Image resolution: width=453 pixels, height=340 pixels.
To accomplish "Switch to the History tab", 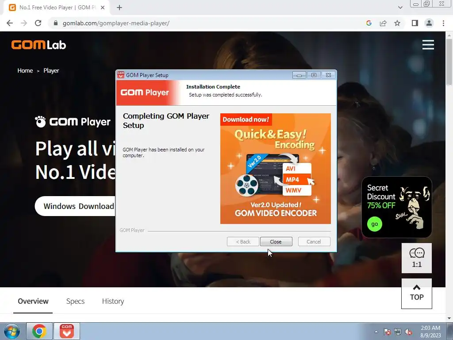I will (113, 301).
